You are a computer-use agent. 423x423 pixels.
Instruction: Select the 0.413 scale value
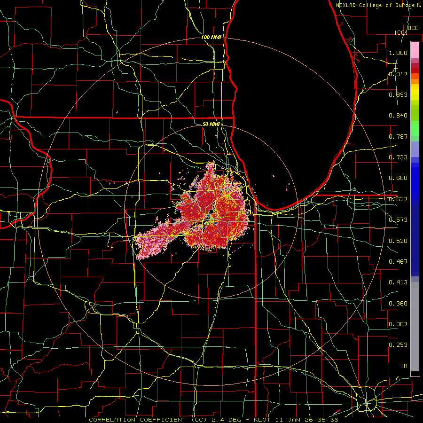(x=398, y=282)
